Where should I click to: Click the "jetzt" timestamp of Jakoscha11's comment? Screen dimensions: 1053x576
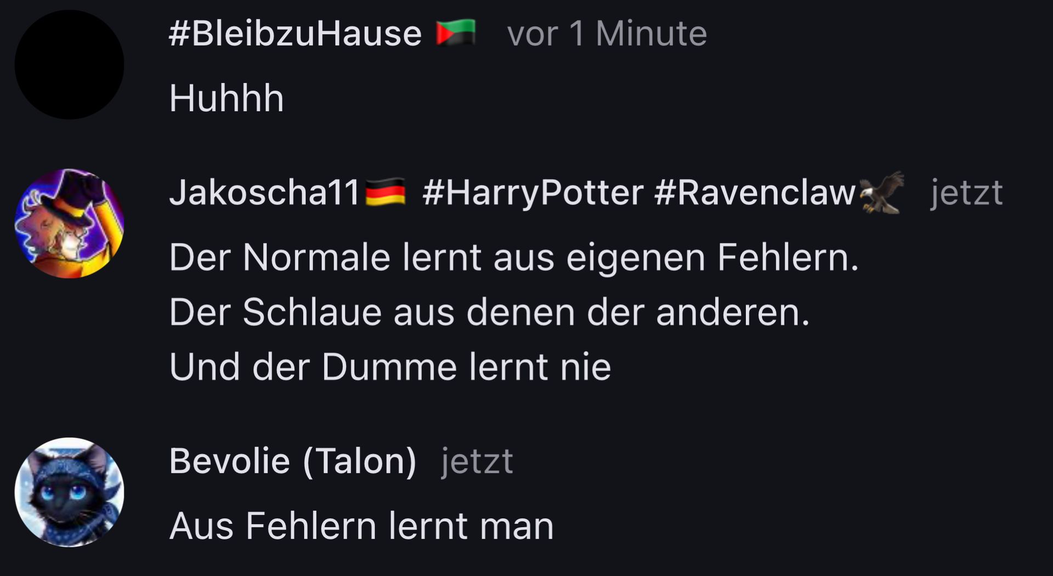[967, 193]
